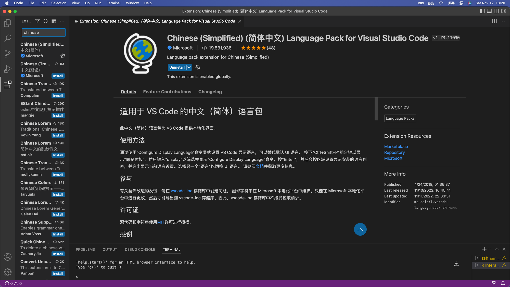Click the Uninstall button

177,67
